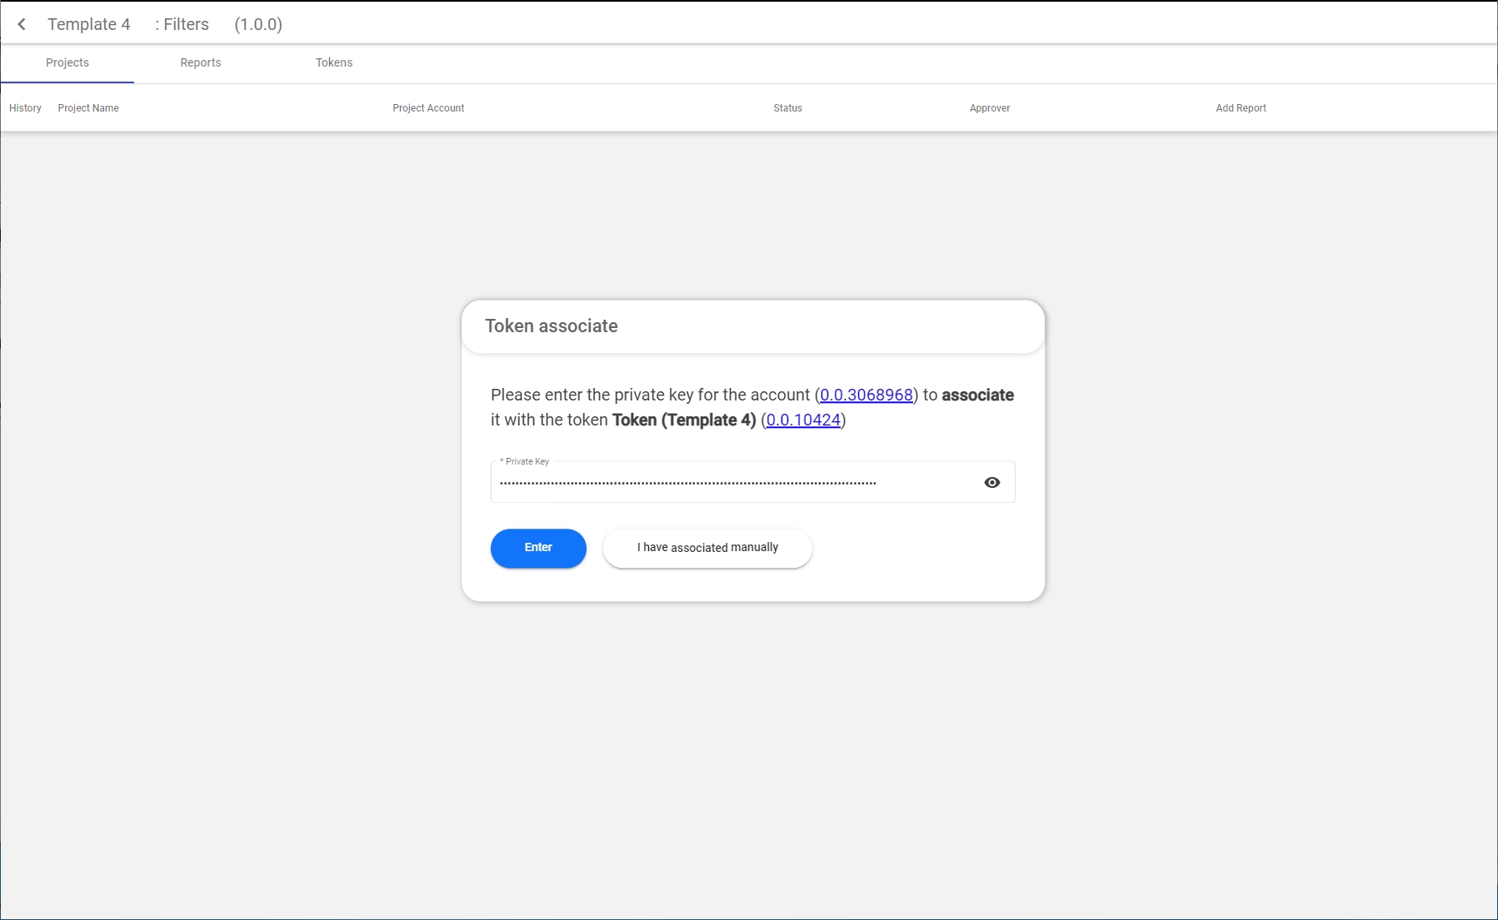Click the Project Name column header

point(88,108)
